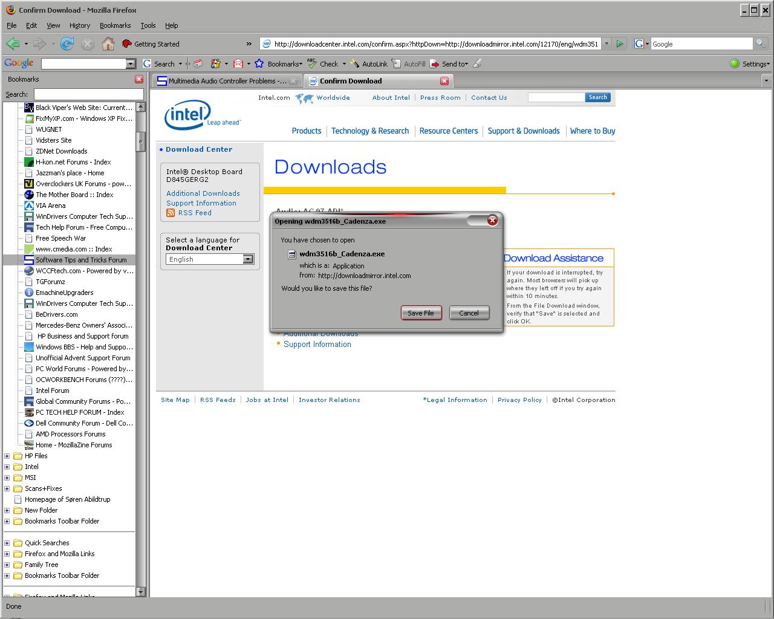
Task: Click the Contact Us header link
Action: click(489, 97)
